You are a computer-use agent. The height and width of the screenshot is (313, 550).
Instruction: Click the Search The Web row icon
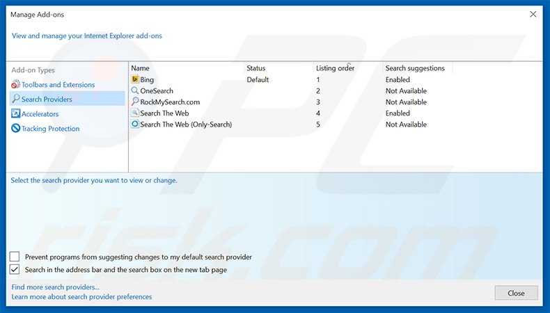tap(135, 113)
